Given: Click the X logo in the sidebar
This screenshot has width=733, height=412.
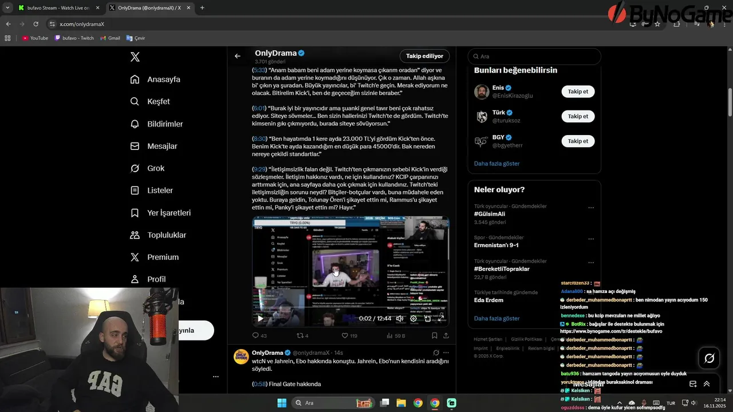Looking at the screenshot, I should point(135,57).
